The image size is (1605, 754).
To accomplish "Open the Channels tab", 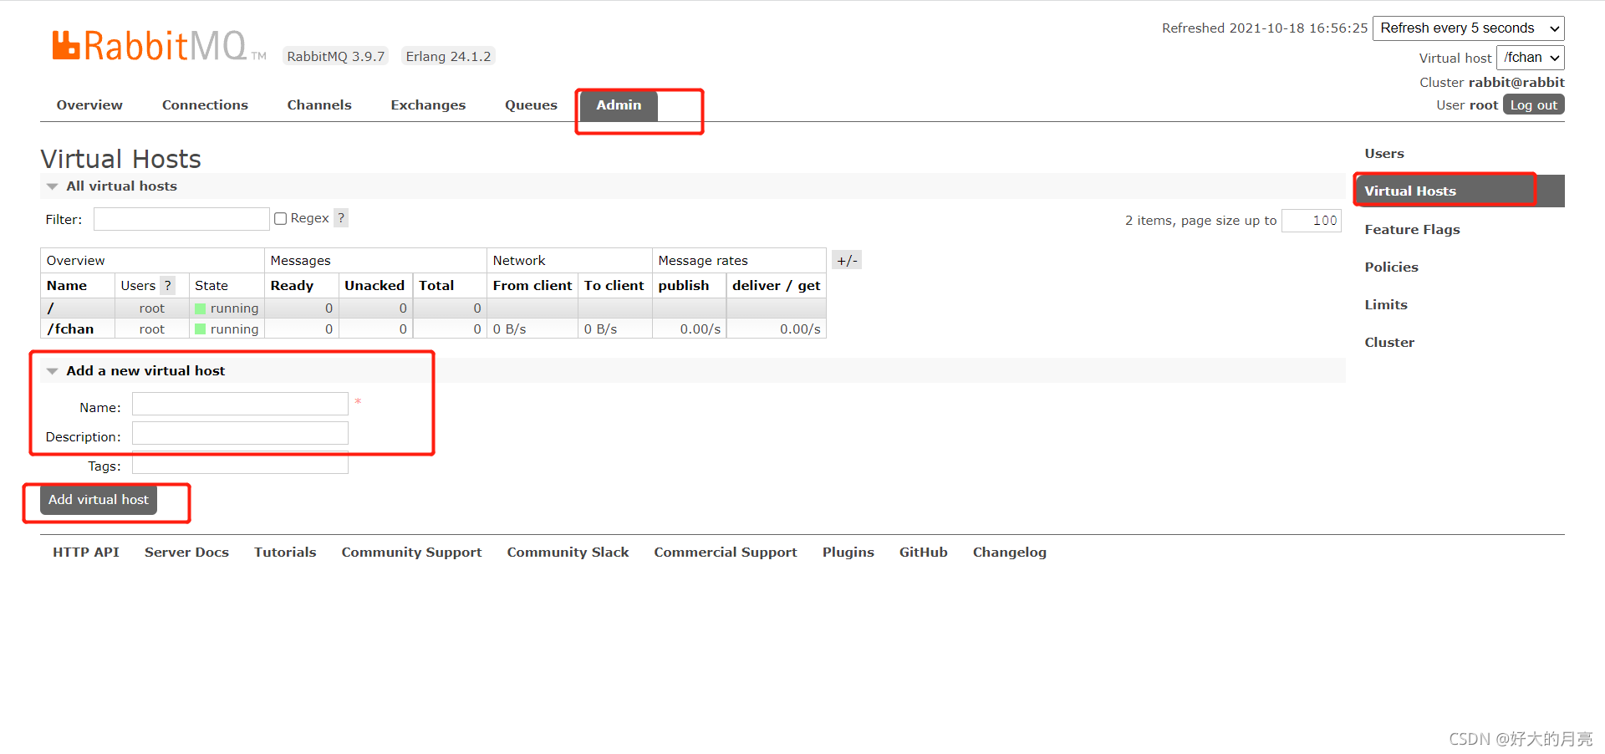I will click(x=319, y=105).
